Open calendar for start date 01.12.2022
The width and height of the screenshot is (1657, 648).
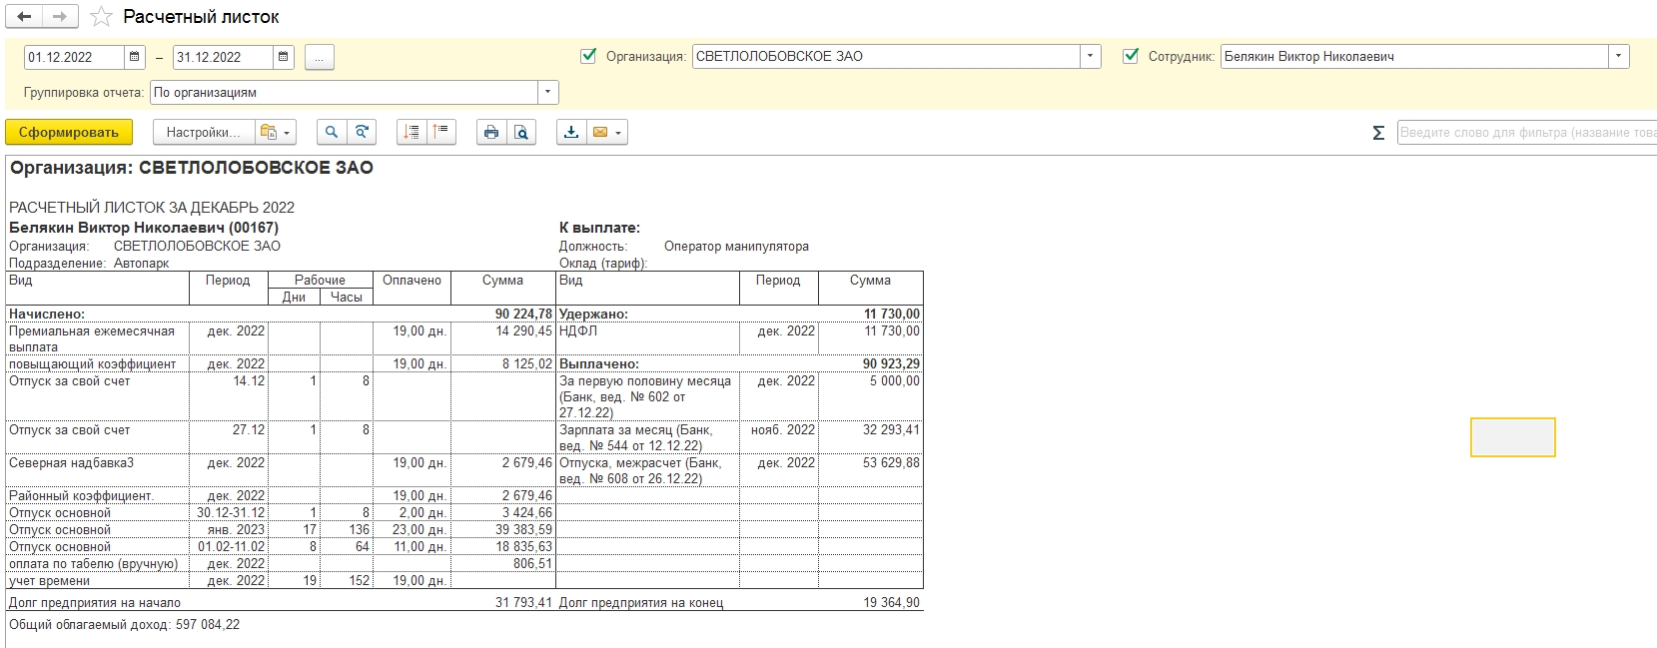coord(135,57)
